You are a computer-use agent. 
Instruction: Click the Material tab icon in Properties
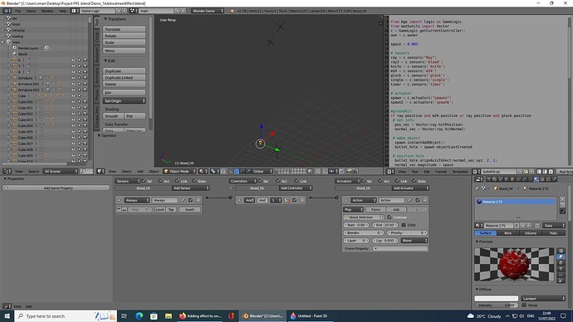click(x=536, y=179)
